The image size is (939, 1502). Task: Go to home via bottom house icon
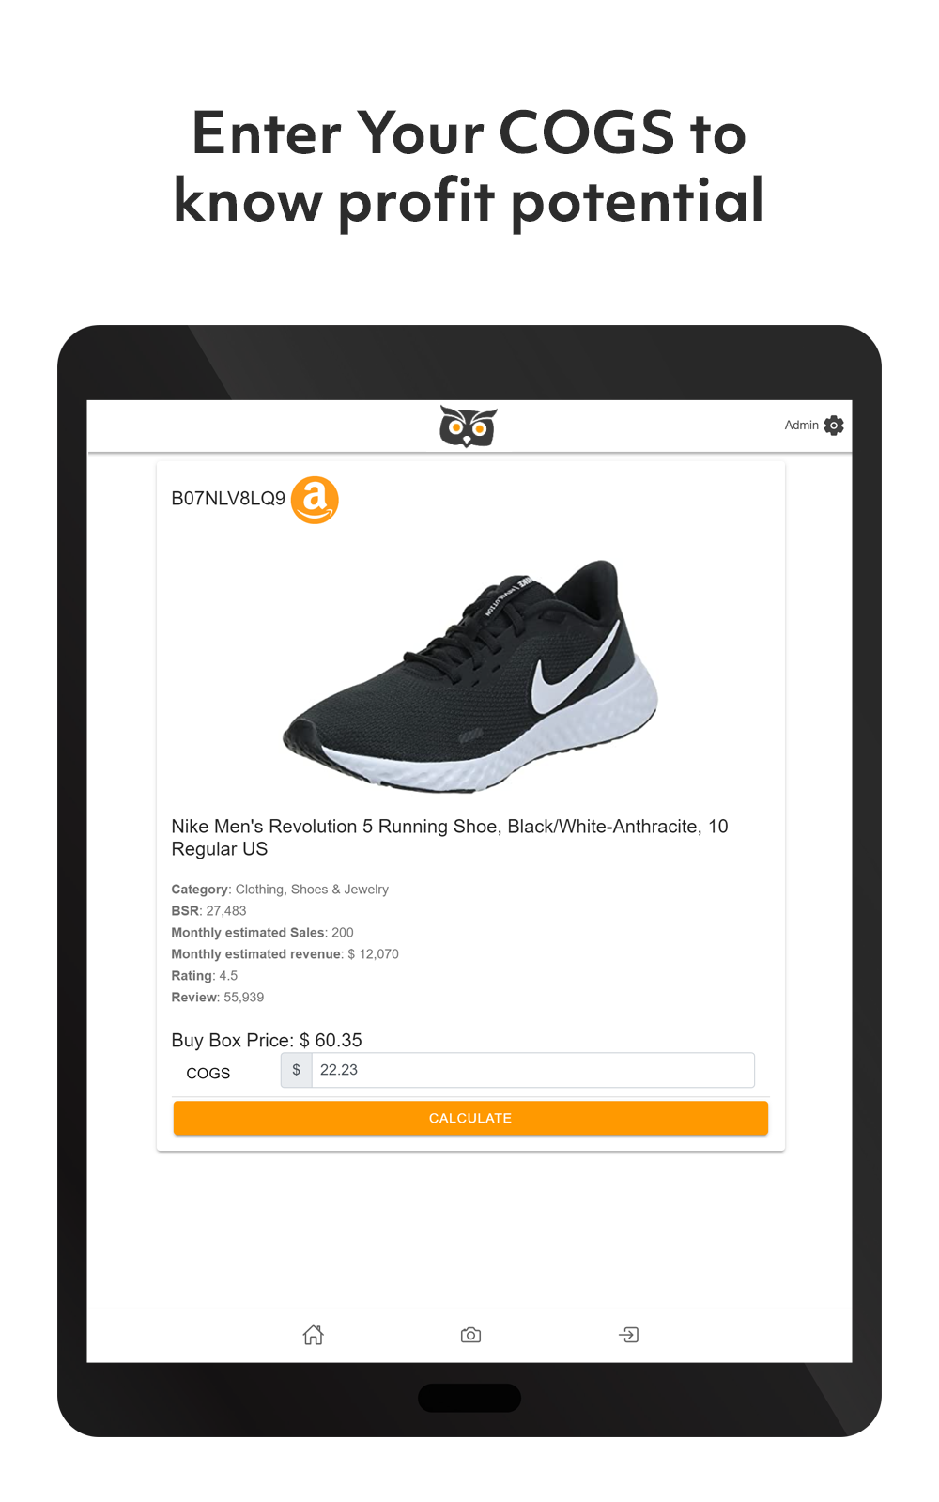tap(314, 1335)
